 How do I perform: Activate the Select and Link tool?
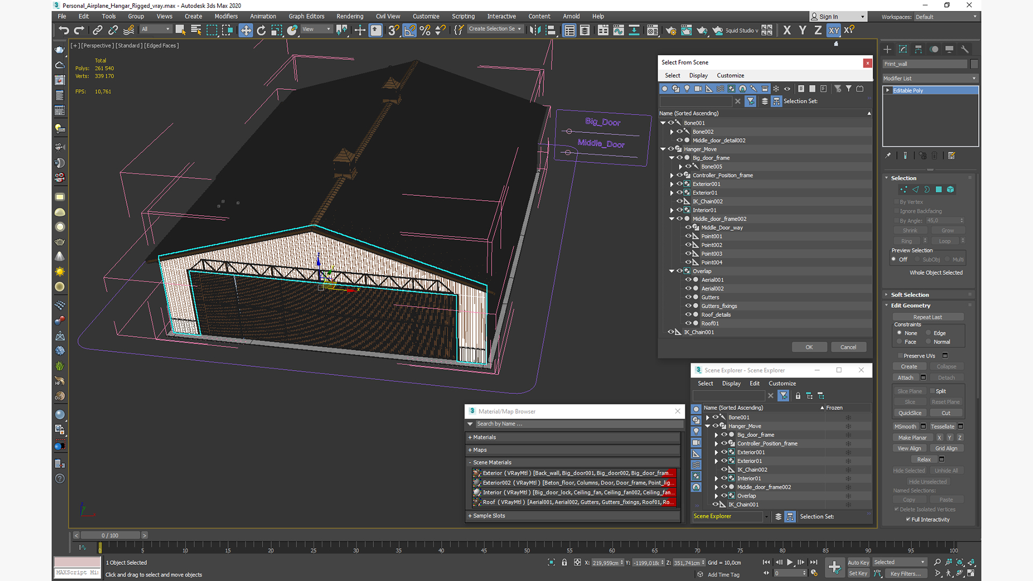pos(97,30)
